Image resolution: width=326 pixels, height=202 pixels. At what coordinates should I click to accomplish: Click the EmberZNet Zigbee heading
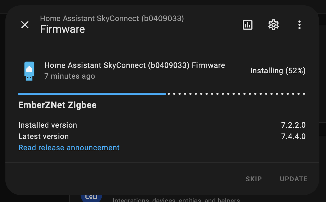click(x=57, y=105)
